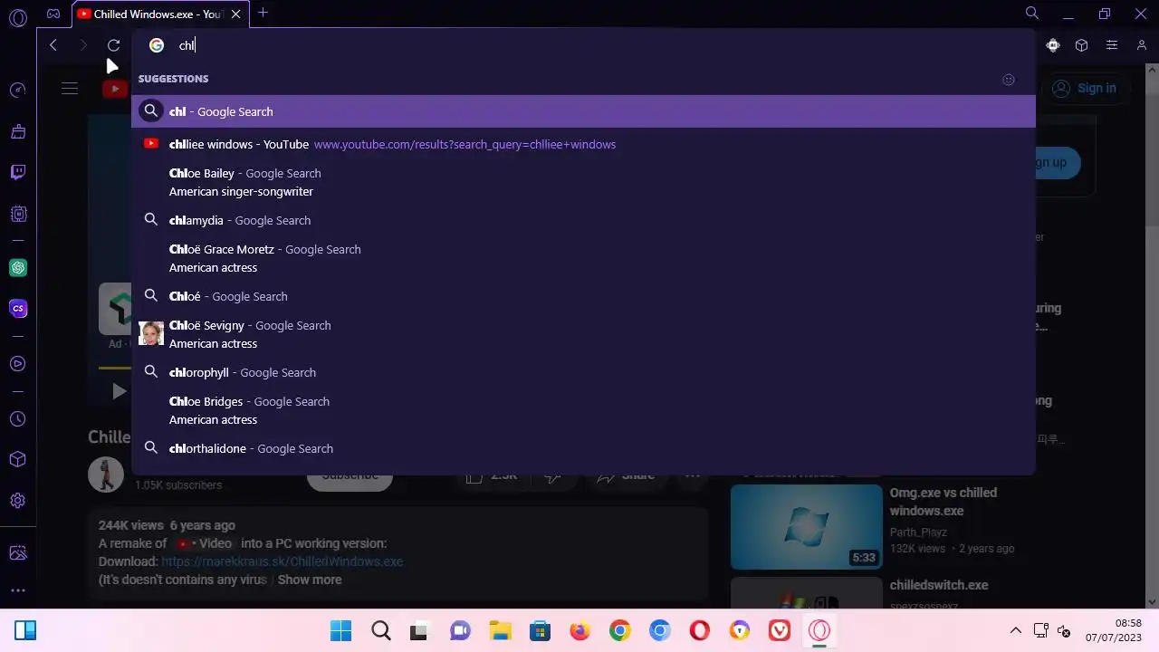Screen dimensions: 1159x652
Task: Open GX Control speedometer in sidebar
Action: 17,90
